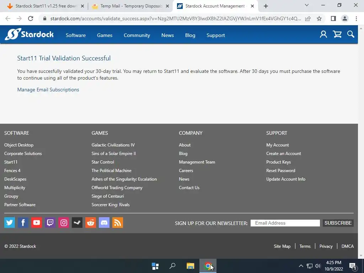Open Stardock's YouTube channel icon
Screen dimensions: 364x273
37,223
